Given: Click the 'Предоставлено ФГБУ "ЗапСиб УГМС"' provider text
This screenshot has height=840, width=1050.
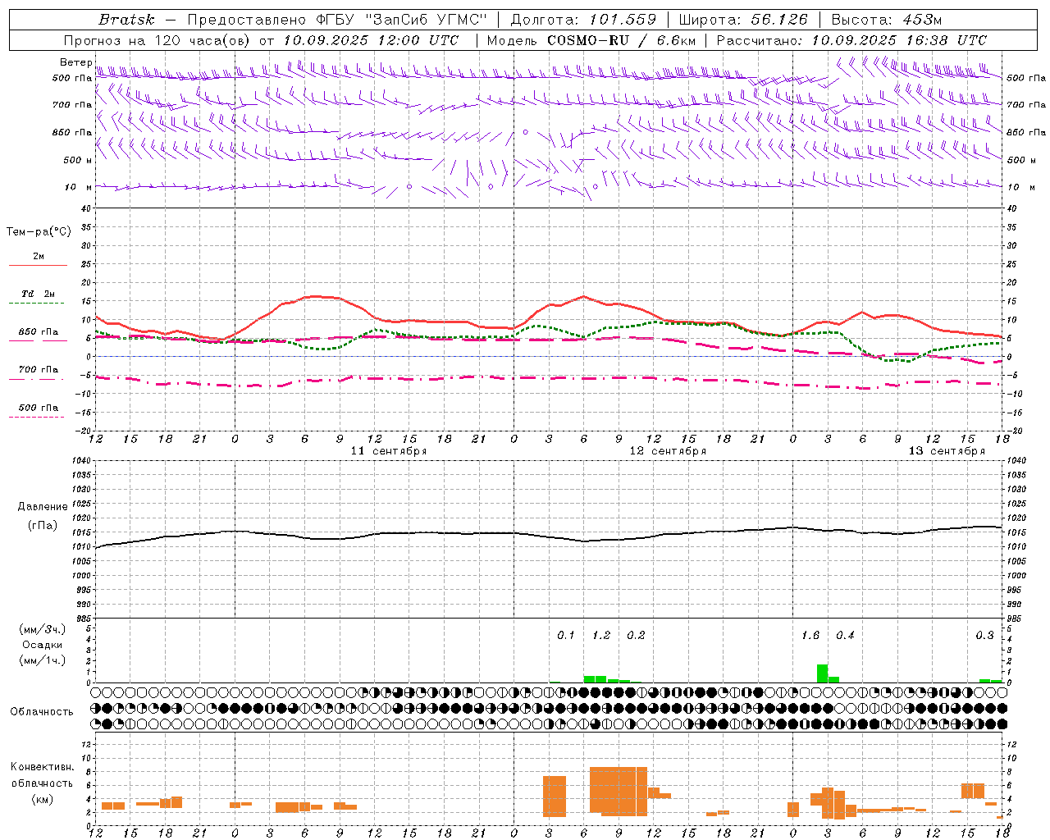Looking at the screenshot, I should click(338, 20).
